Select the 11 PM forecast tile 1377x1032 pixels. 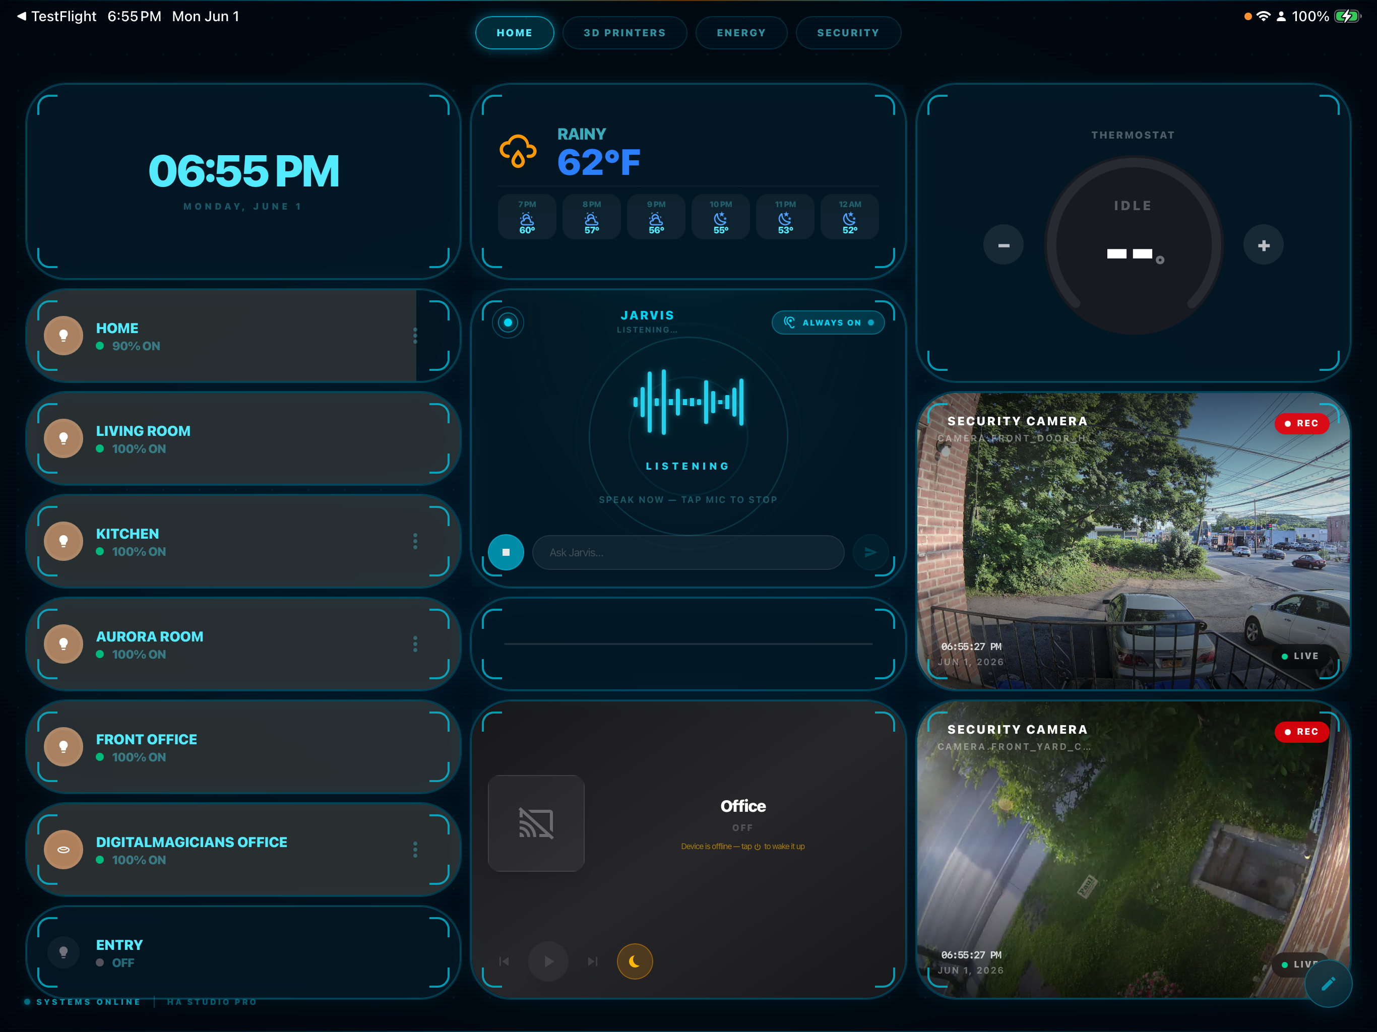[785, 217]
